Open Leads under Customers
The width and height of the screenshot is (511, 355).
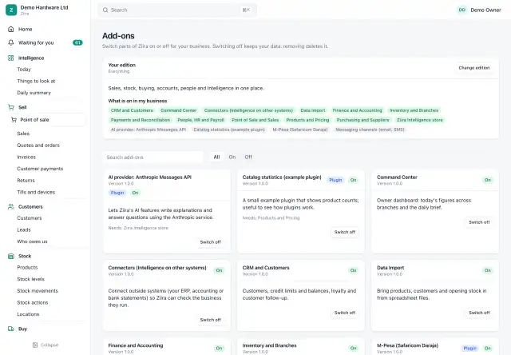point(24,229)
